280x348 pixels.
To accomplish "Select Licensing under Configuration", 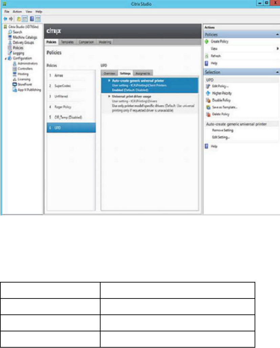I will point(24,79).
